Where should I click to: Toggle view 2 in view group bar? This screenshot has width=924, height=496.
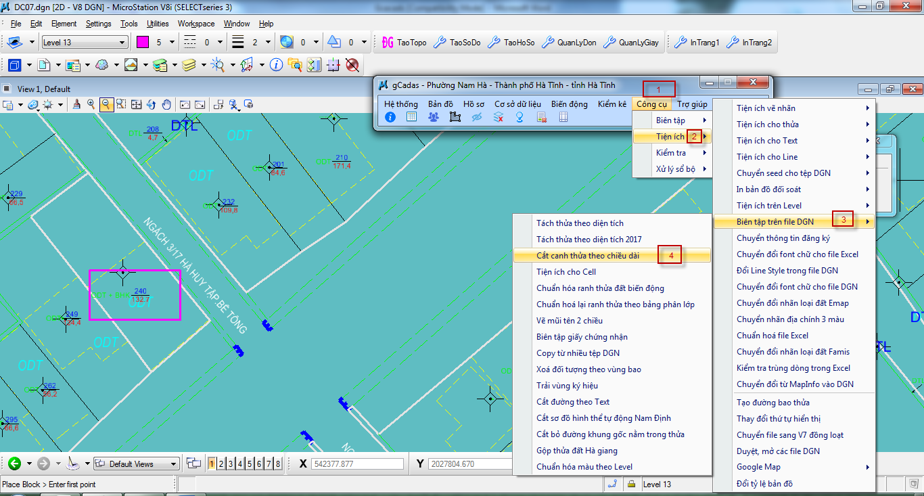[x=221, y=464]
